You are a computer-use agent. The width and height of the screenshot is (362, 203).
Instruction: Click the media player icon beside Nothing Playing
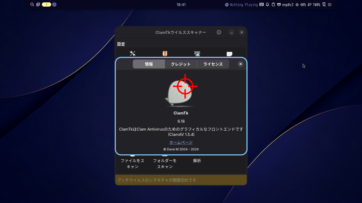[227, 4]
